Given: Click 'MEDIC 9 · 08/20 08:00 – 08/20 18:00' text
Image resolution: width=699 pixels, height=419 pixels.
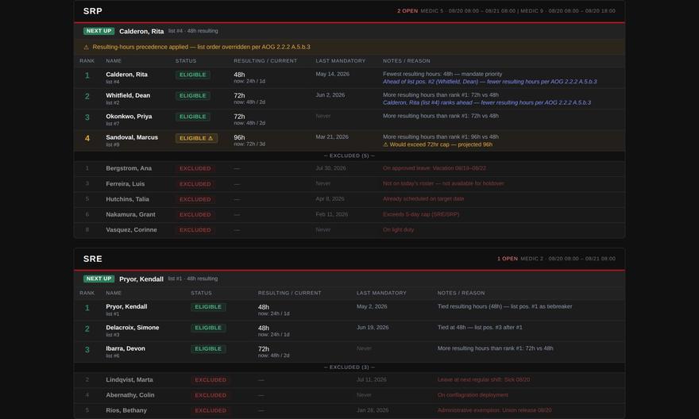Looking at the screenshot, I should click(x=568, y=11).
